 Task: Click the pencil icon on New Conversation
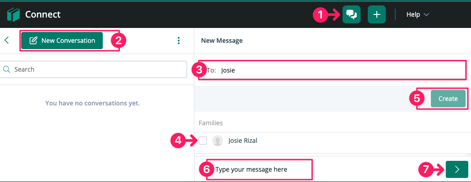pyautogui.click(x=33, y=41)
